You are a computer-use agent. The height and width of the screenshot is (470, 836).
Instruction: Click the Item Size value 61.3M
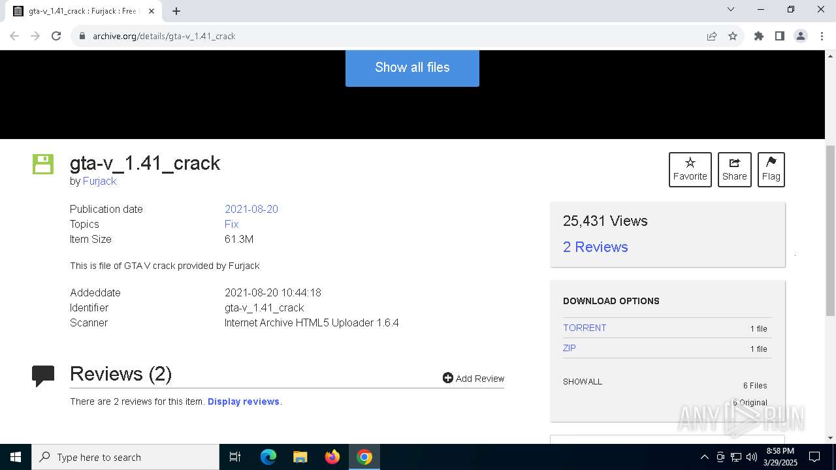(239, 239)
